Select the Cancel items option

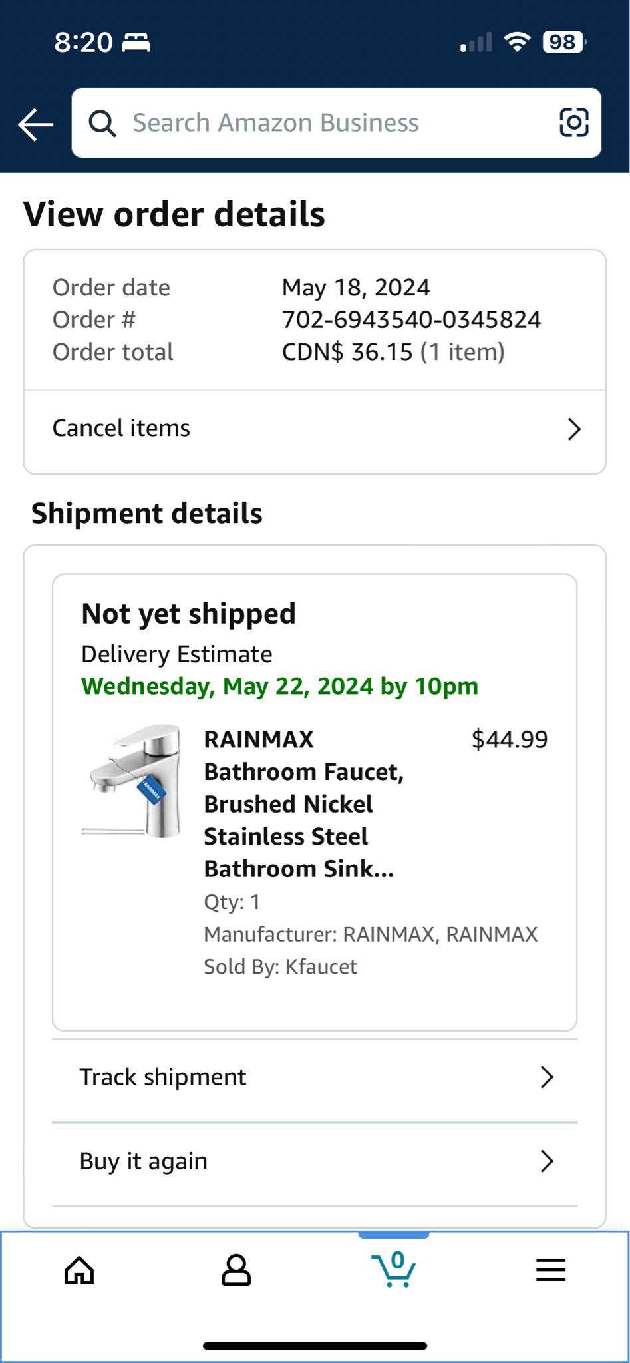[122, 428]
